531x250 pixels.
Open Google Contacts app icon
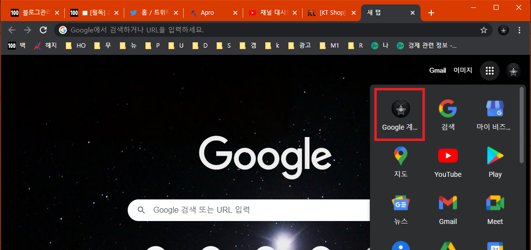(400, 246)
